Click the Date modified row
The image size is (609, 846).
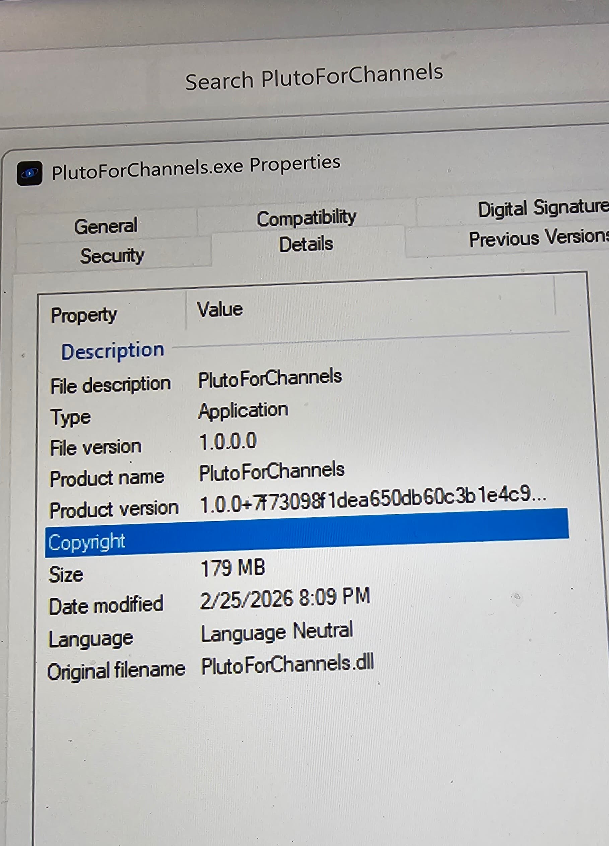pos(106,605)
